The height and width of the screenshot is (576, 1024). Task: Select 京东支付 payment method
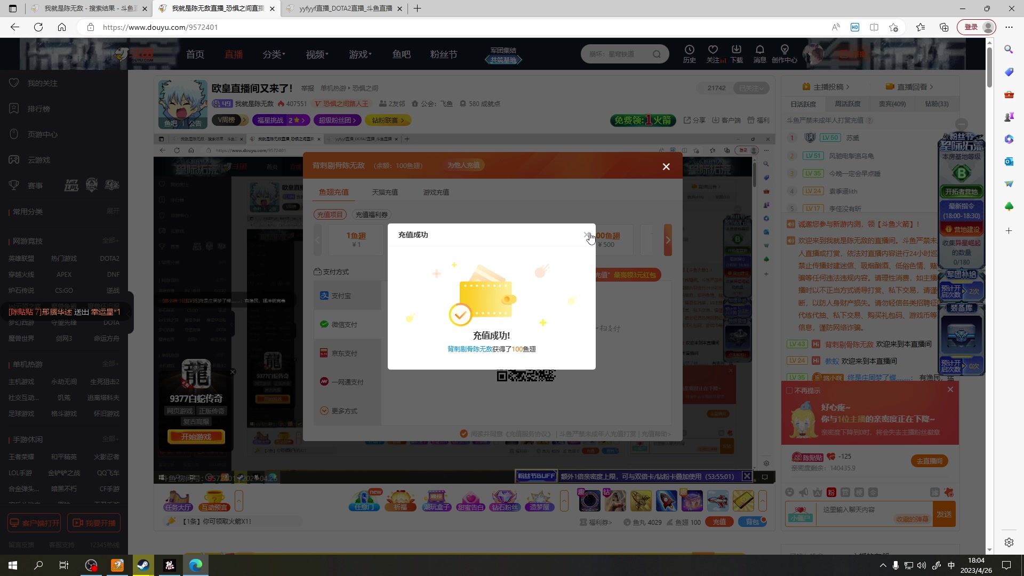[348, 353]
